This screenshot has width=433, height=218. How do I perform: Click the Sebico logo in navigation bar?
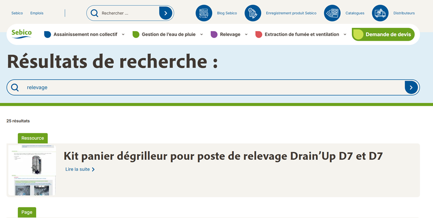tap(22, 34)
